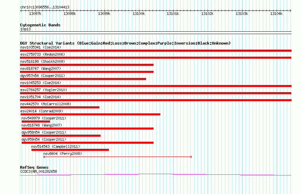Click the 13103k ruler position
The height and width of the screenshot is (194, 301).
[242, 13]
